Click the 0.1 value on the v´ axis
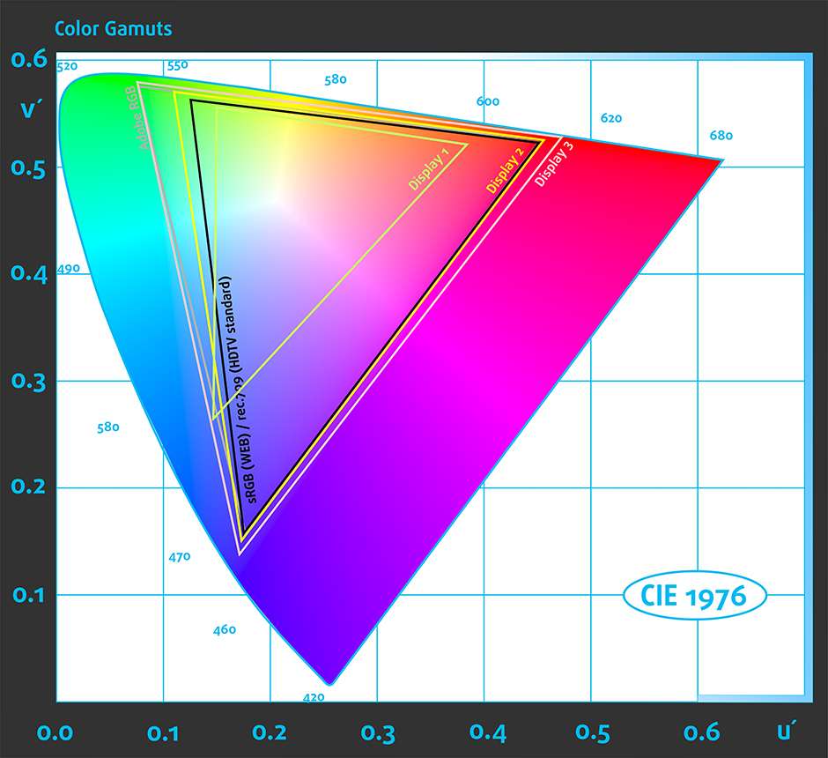828x758 pixels. pyautogui.click(x=28, y=595)
